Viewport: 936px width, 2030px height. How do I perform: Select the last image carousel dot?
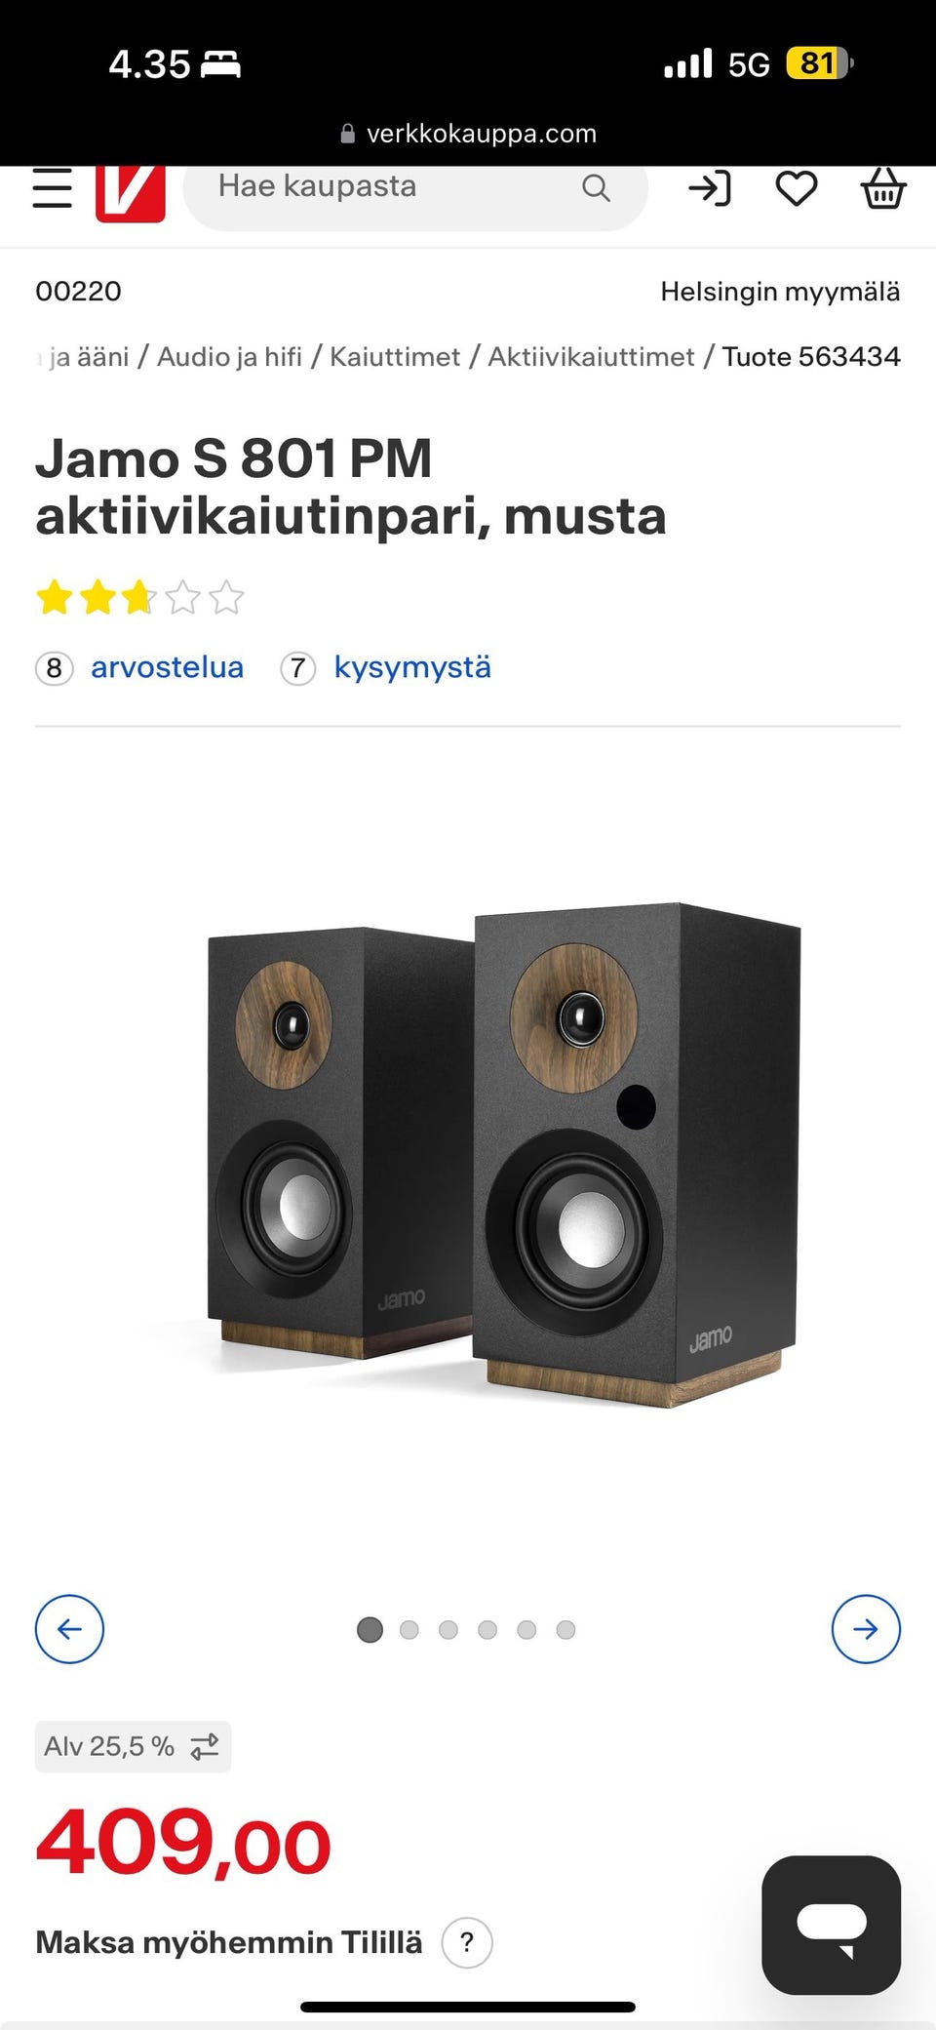click(x=565, y=1629)
